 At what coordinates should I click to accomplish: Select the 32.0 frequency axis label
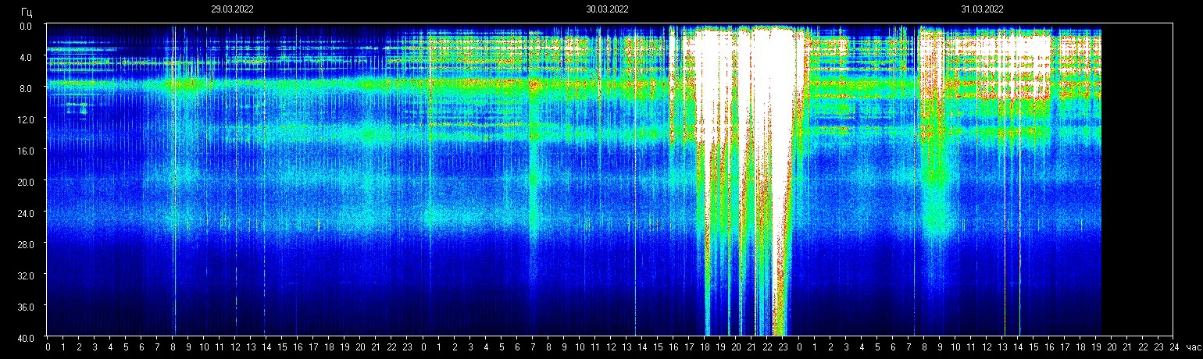27,275
